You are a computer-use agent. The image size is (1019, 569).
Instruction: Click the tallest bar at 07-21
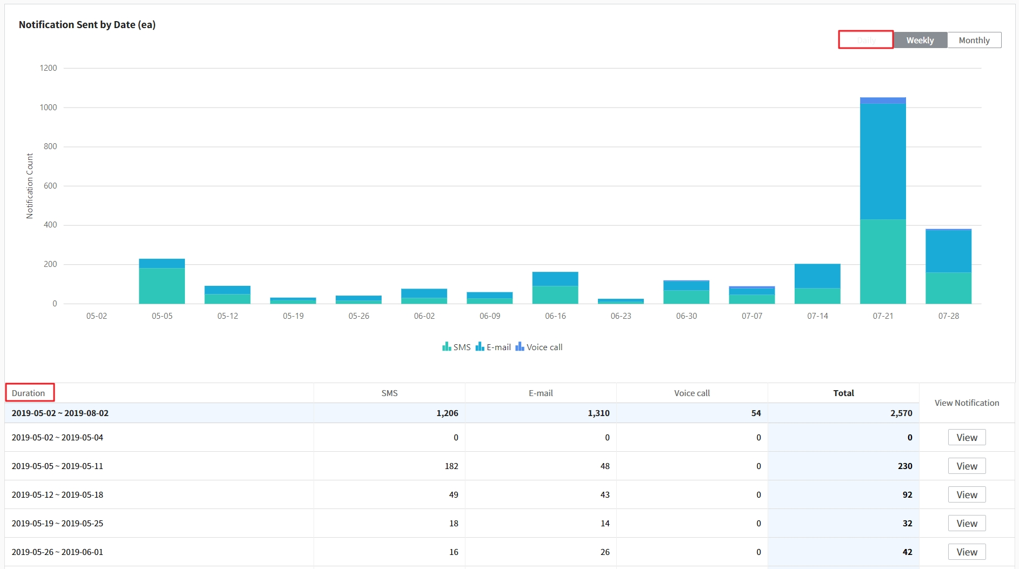coord(883,162)
